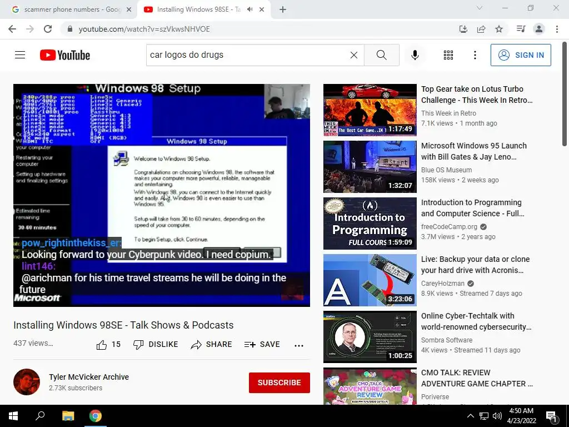569x427 pixels.
Task: Close the scammer phone numbers tab
Action: tap(129, 9)
